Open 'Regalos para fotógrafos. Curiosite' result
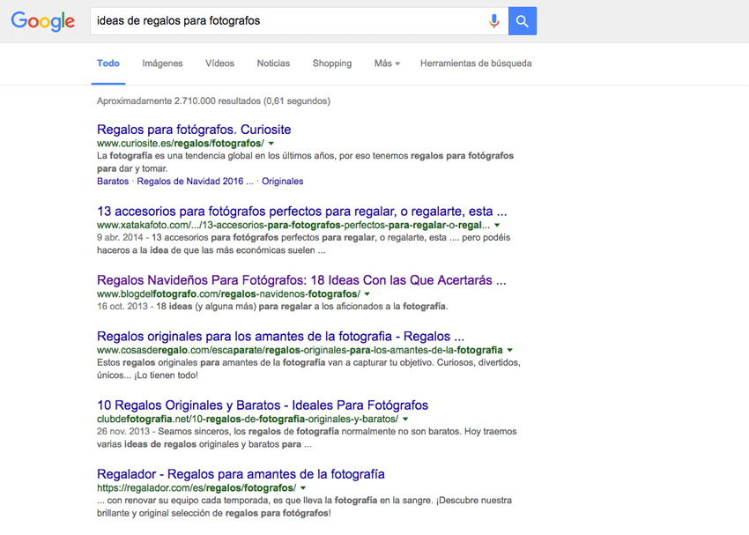This screenshot has height=535, width=749. click(x=194, y=130)
